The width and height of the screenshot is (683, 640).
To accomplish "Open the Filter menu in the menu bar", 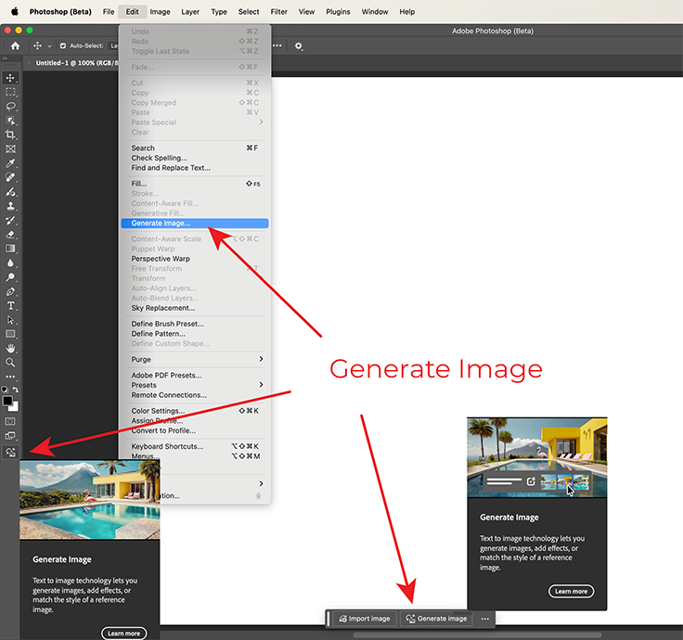I will (x=278, y=12).
